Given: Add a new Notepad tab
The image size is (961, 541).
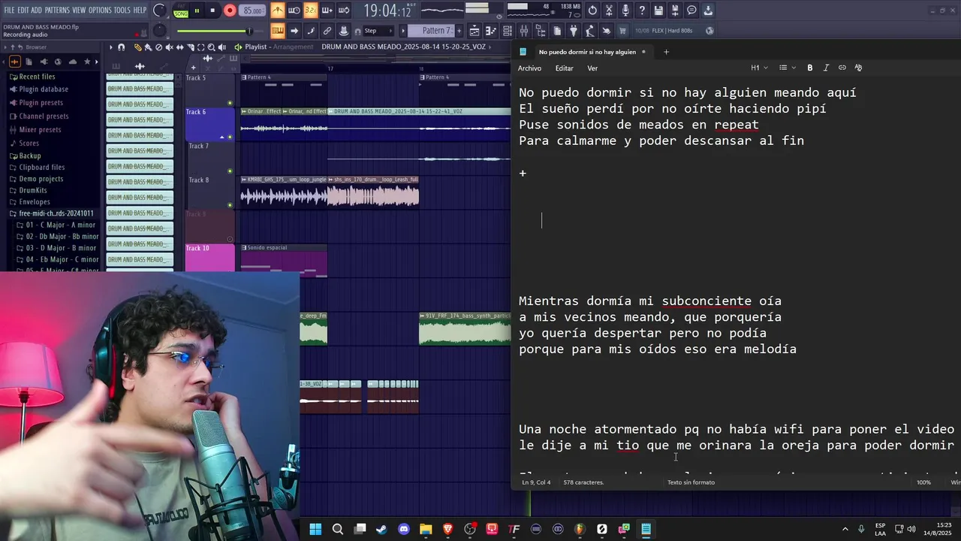Looking at the screenshot, I should [x=666, y=52].
